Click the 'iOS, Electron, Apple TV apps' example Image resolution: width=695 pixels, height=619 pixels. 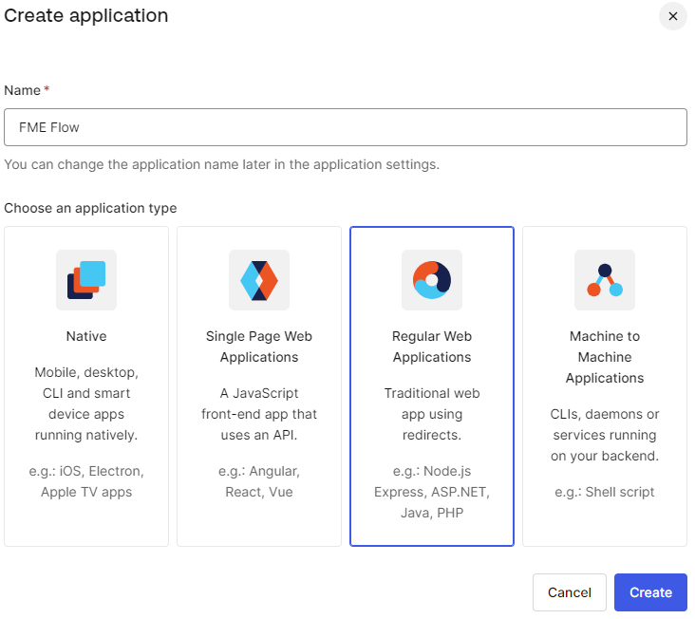86,481
